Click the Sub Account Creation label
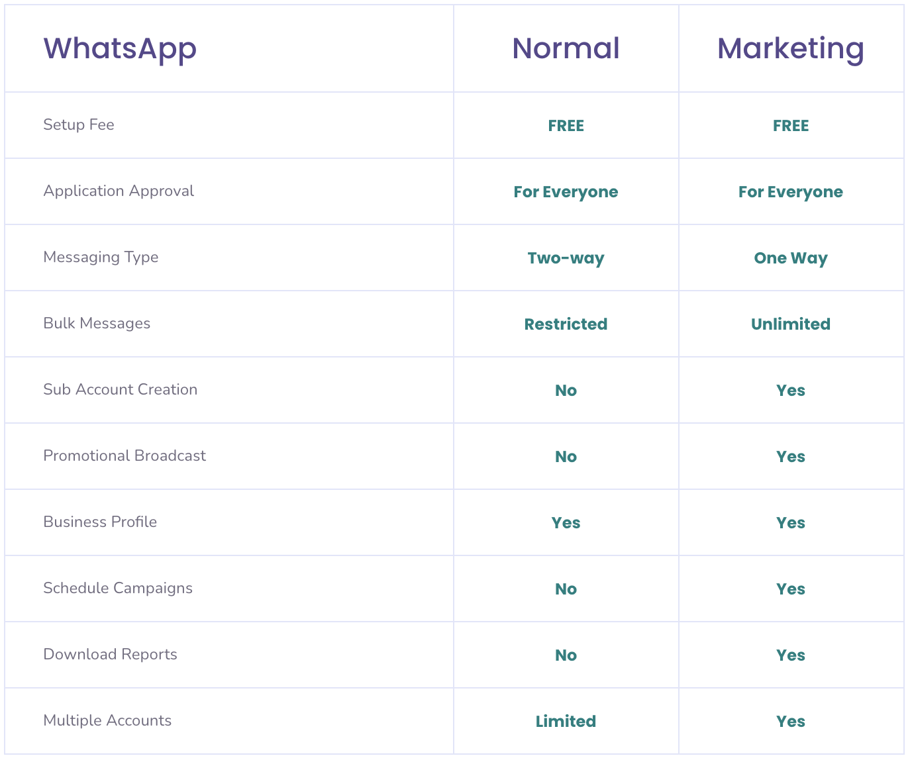 (121, 389)
